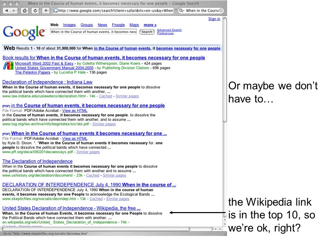Click the 'events' word link in results bar
The height and width of the screenshot is (242, 322).
(144, 48)
